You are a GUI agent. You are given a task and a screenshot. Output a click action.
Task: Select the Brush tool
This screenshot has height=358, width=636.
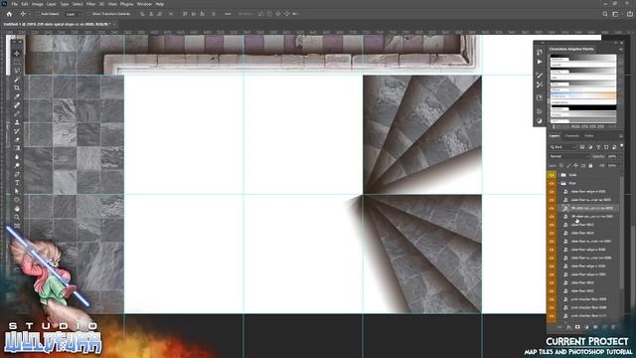click(x=17, y=113)
